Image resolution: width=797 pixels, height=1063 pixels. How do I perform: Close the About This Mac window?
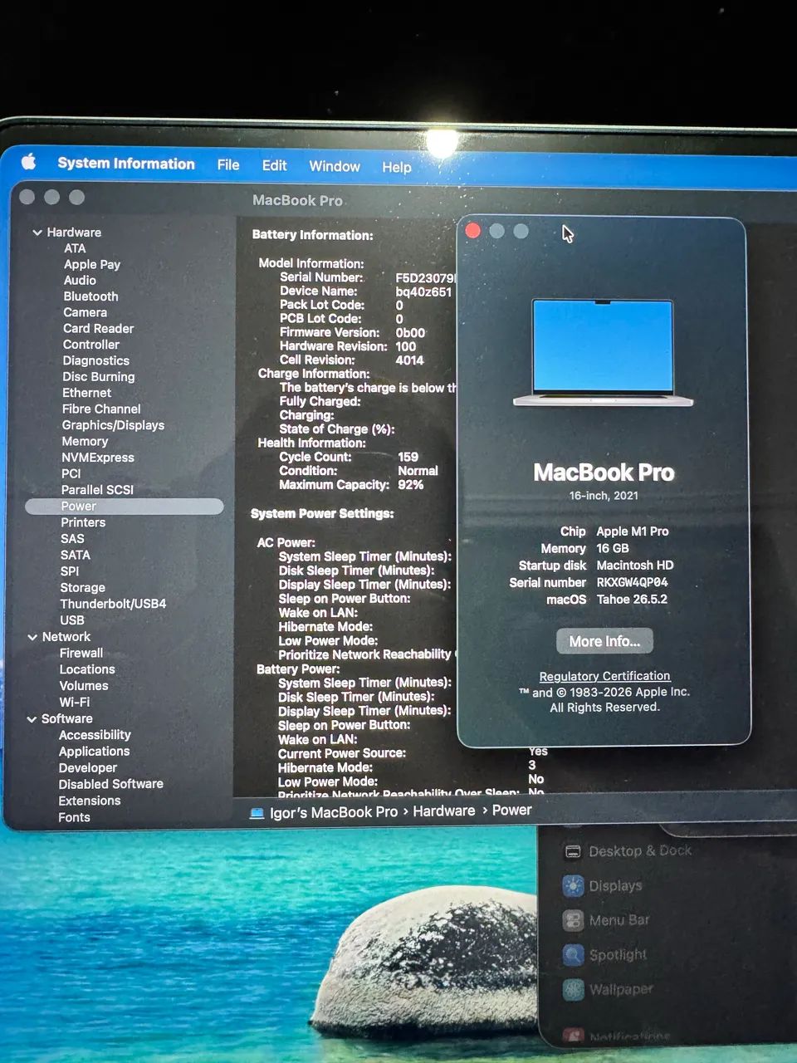(x=473, y=231)
